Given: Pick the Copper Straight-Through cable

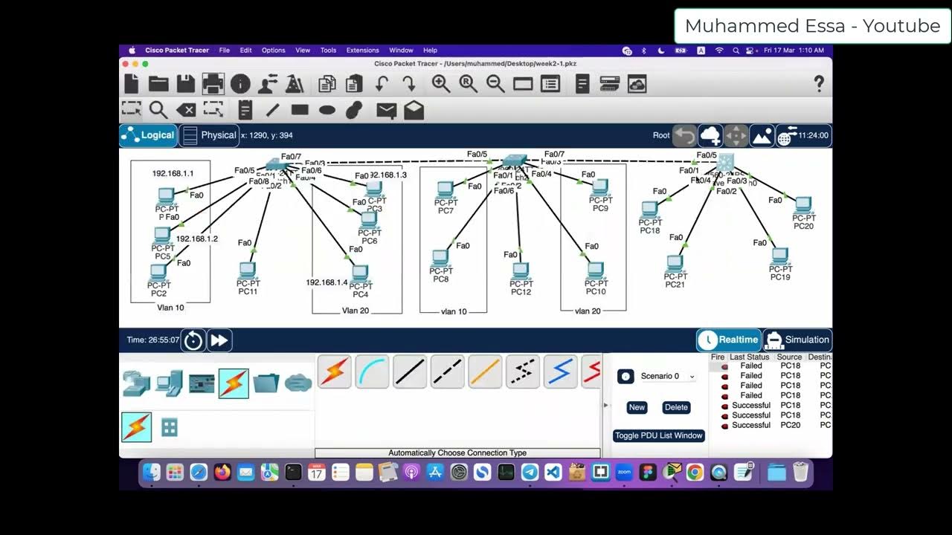Looking at the screenshot, I should [410, 372].
